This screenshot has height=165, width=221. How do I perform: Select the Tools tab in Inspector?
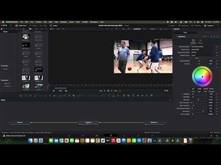click(186, 33)
